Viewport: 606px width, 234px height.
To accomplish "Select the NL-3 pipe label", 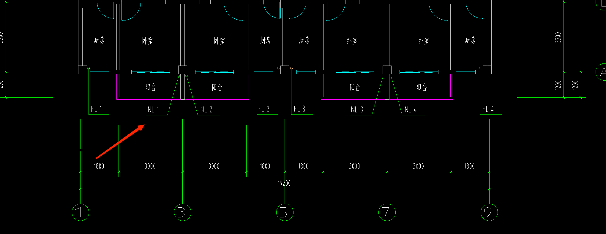I will click(357, 110).
